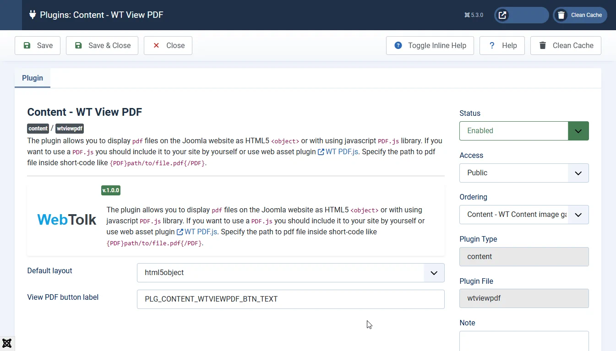Click the wtviewpdf badge under the heading
Viewport: 616px width, 351px height.
point(70,129)
